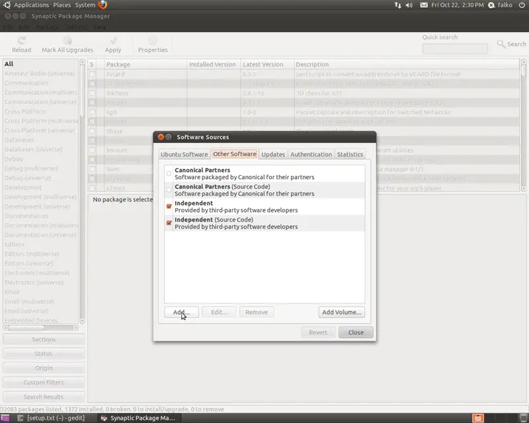Open the Firefox launcher in top panel

[102, 5]
